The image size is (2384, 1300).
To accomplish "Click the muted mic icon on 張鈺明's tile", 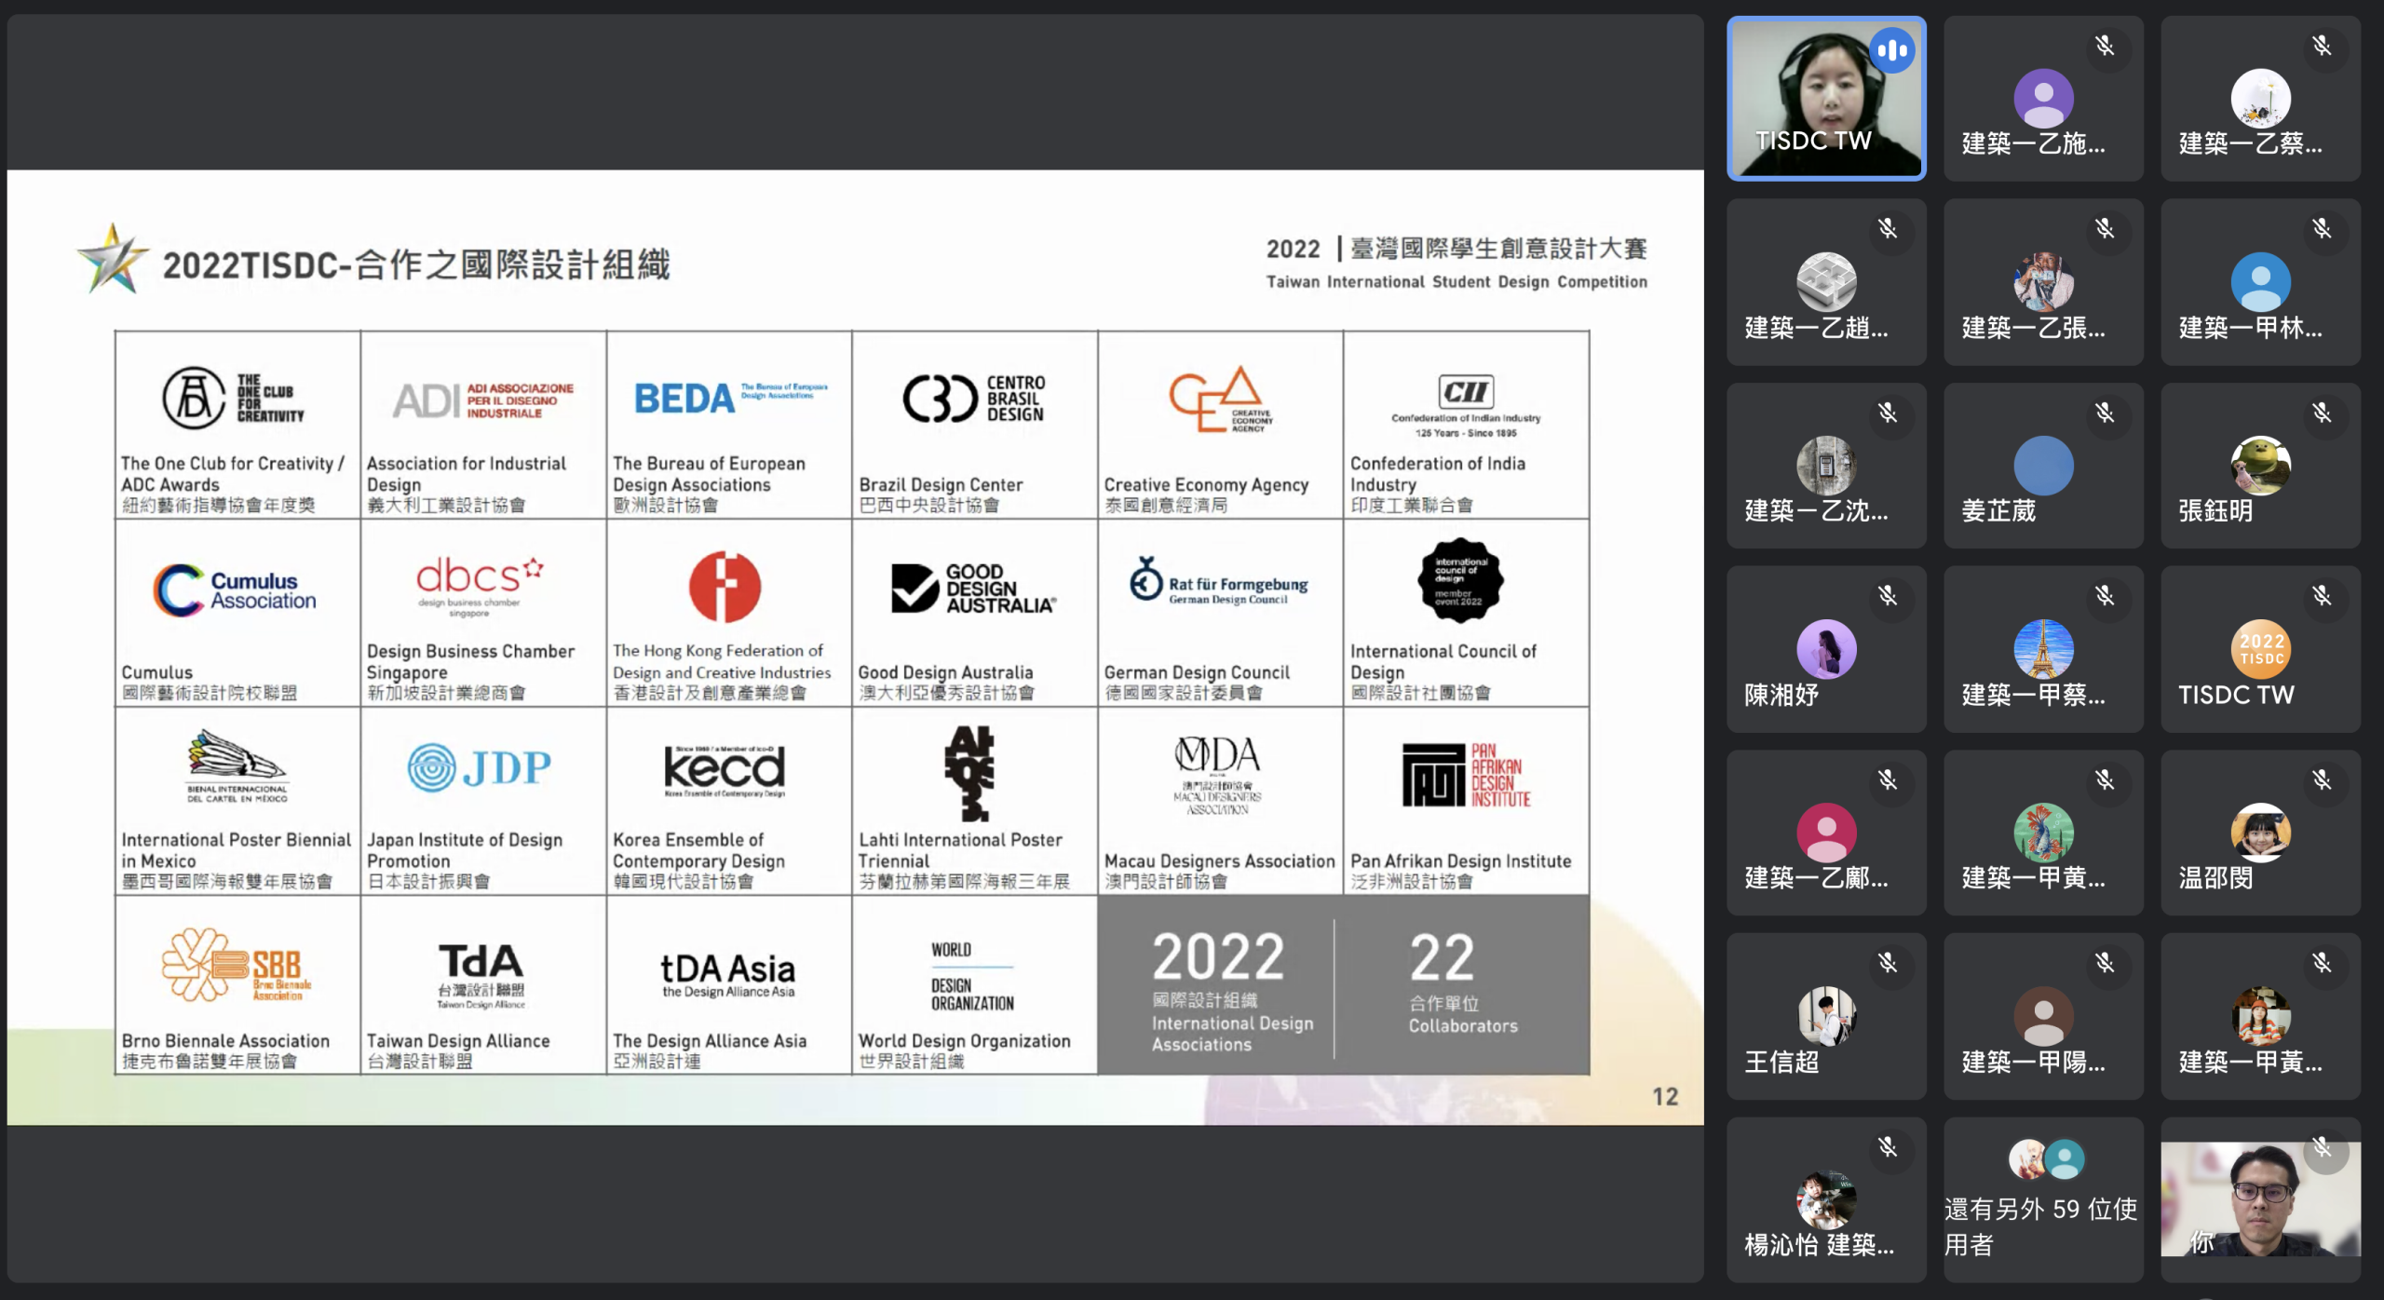I will point(2322,413).
